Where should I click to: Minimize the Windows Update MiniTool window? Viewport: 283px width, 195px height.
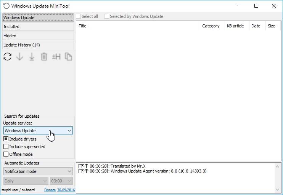pyautogui.click(x=239, y=6)
